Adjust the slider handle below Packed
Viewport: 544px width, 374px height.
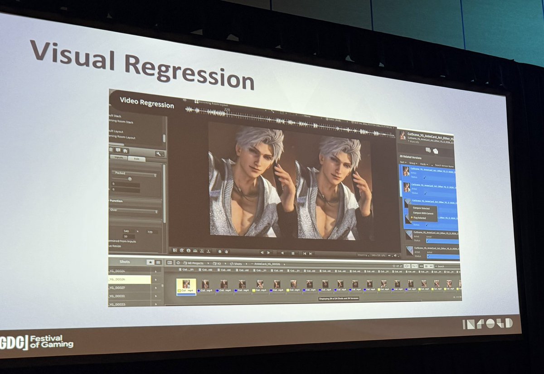(x=130, y=179)
